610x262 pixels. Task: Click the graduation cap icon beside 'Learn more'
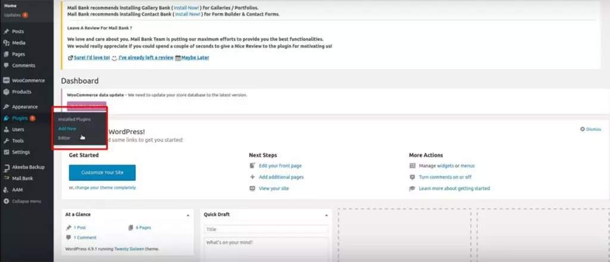412,188
